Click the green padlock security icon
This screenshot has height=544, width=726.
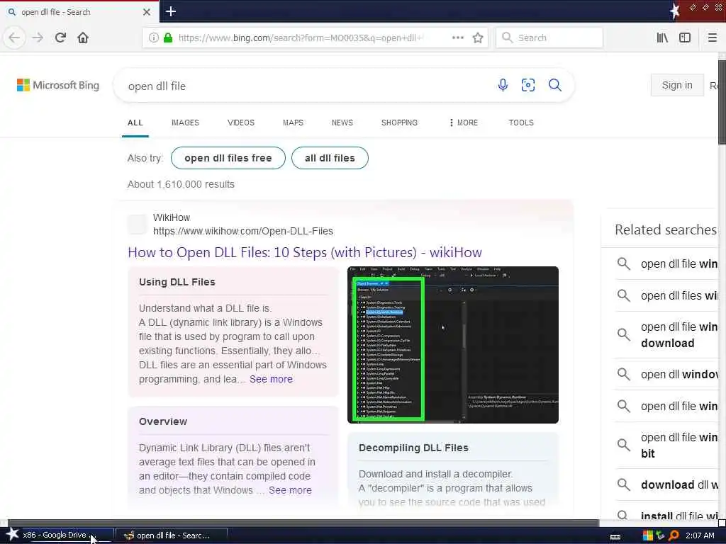pyautogui.click(x=168, y=38)
